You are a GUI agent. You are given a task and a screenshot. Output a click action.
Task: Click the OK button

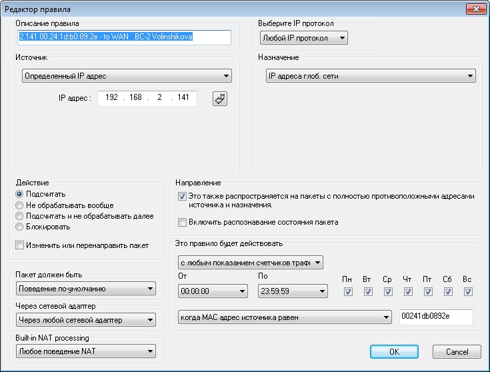394,352
